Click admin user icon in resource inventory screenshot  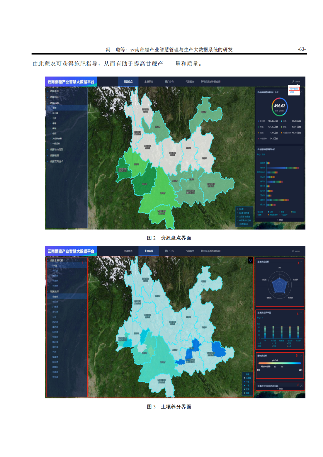coord(293,81)
